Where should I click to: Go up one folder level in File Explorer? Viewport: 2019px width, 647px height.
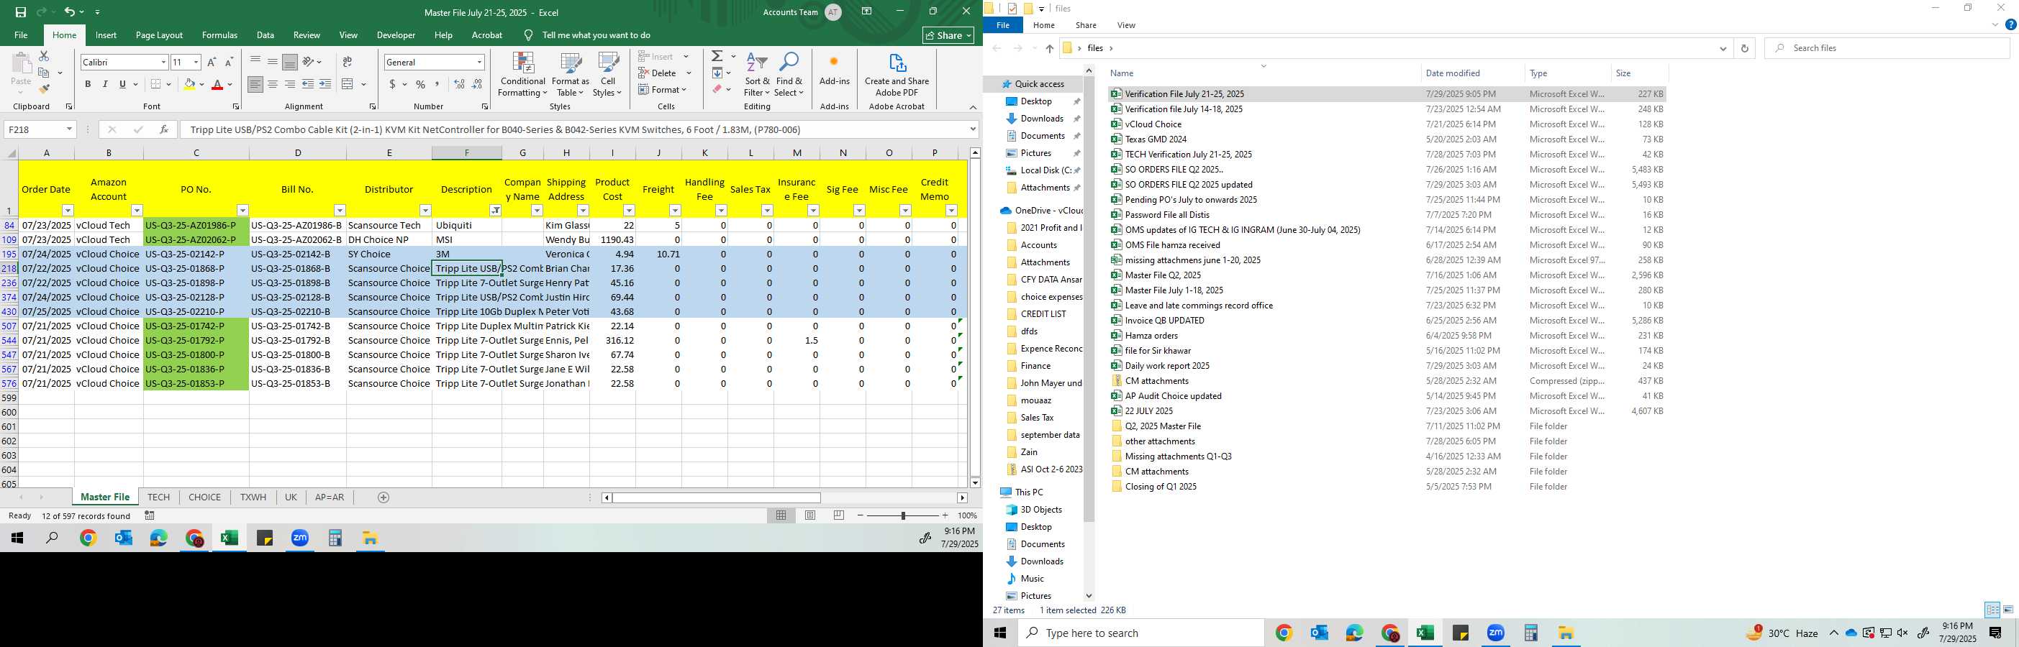[x=1050, y=49]
